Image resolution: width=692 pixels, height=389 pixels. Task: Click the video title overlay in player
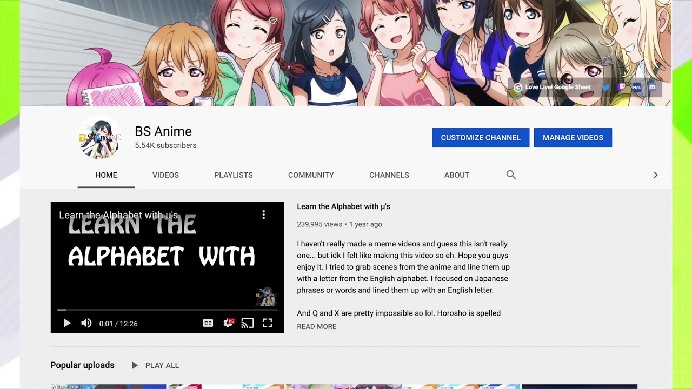tap(118, 215)
